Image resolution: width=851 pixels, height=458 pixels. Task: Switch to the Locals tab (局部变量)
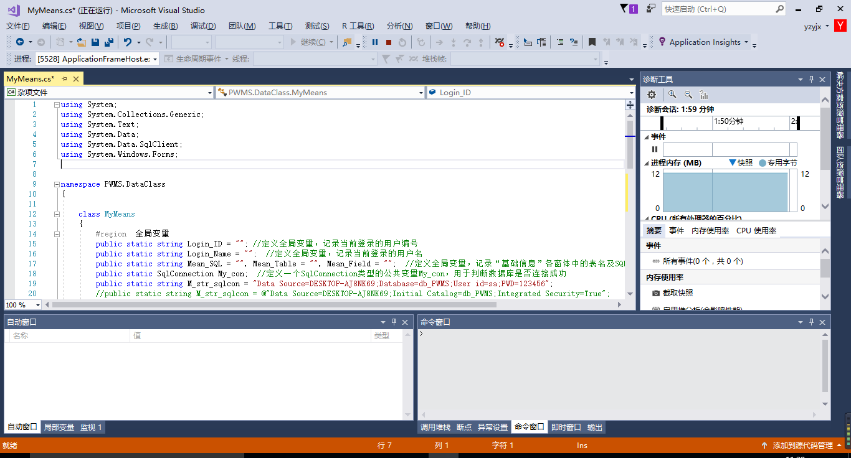click(59, 427)
